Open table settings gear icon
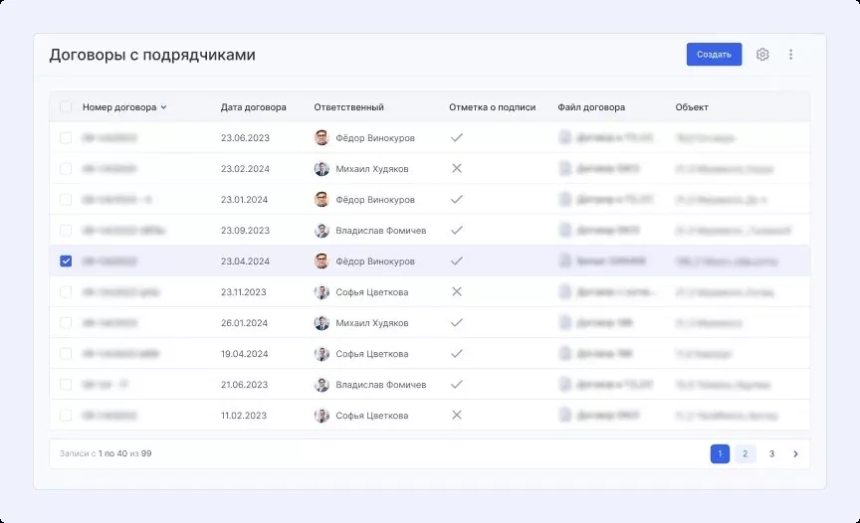 [762, 55]
